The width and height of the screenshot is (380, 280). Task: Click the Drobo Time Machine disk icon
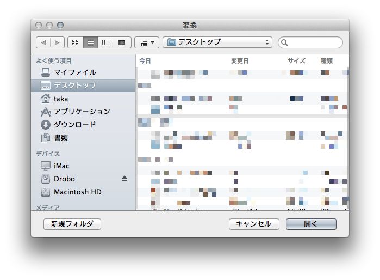tap(46, 179)
